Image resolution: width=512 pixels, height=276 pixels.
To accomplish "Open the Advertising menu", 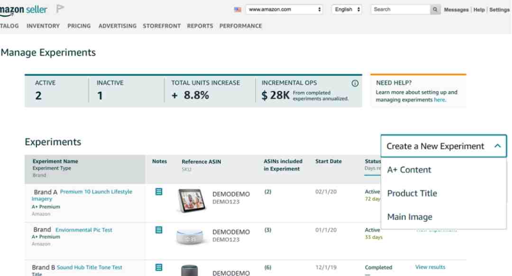I will 117,26.
